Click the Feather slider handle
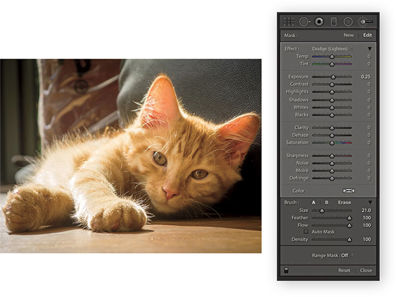This screenshot has width=396, height=297. pyautogui.click(x=349, y=218)
